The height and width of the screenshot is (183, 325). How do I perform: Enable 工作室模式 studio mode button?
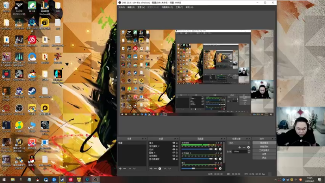264,150
